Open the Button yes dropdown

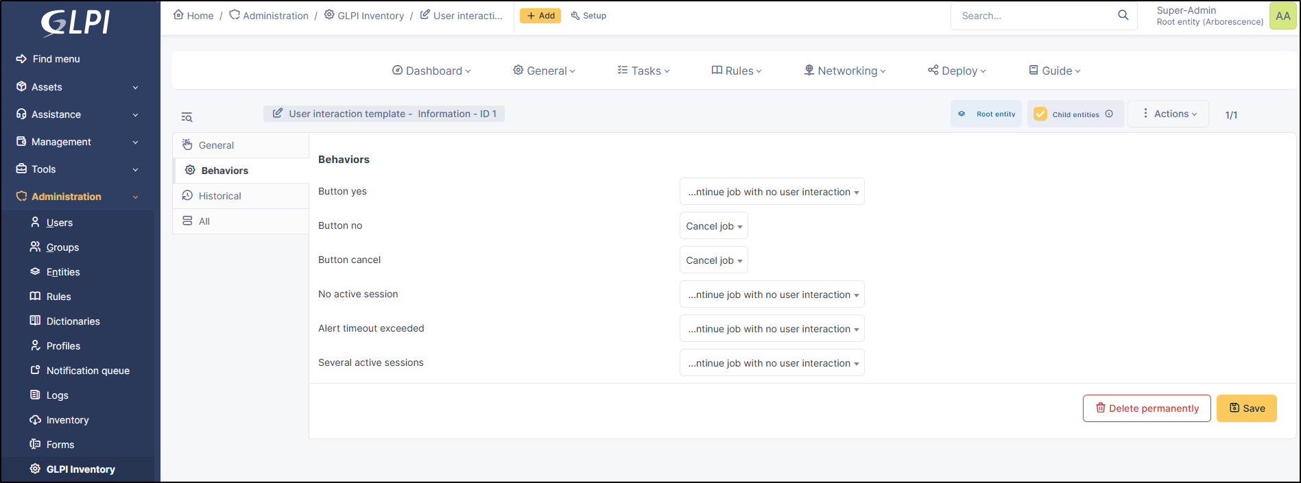click(x=772, y=192)
